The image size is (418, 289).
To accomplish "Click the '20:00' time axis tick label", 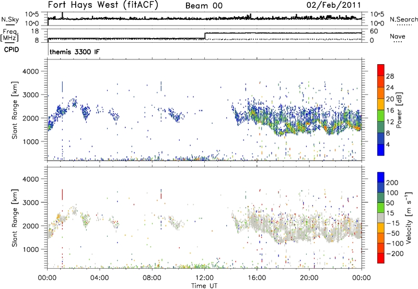I will 309,278.
